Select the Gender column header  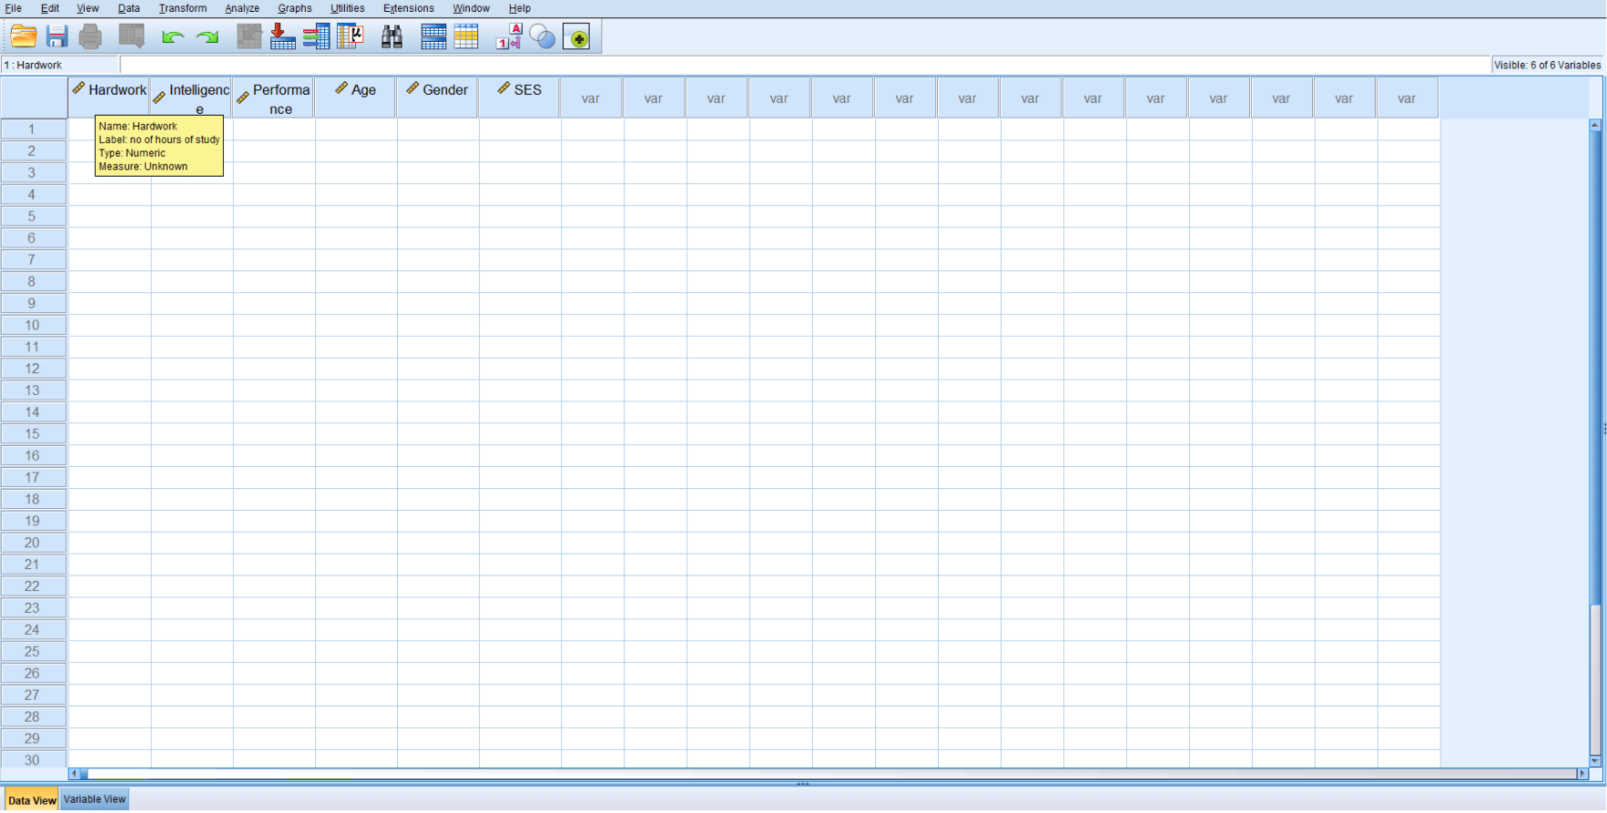tap(437, 97)
